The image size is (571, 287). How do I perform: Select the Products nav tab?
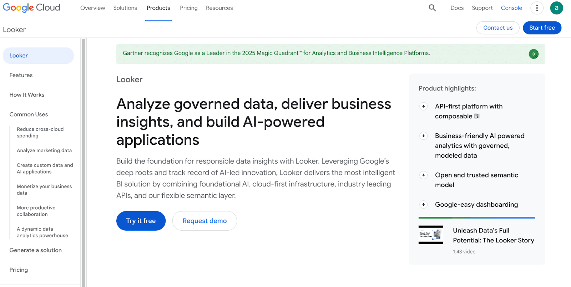tap(158, 8)
